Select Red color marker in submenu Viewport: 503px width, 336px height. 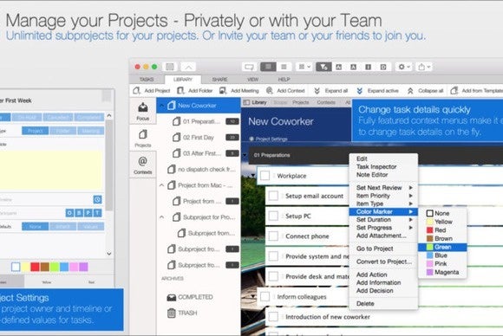point(442,230)
